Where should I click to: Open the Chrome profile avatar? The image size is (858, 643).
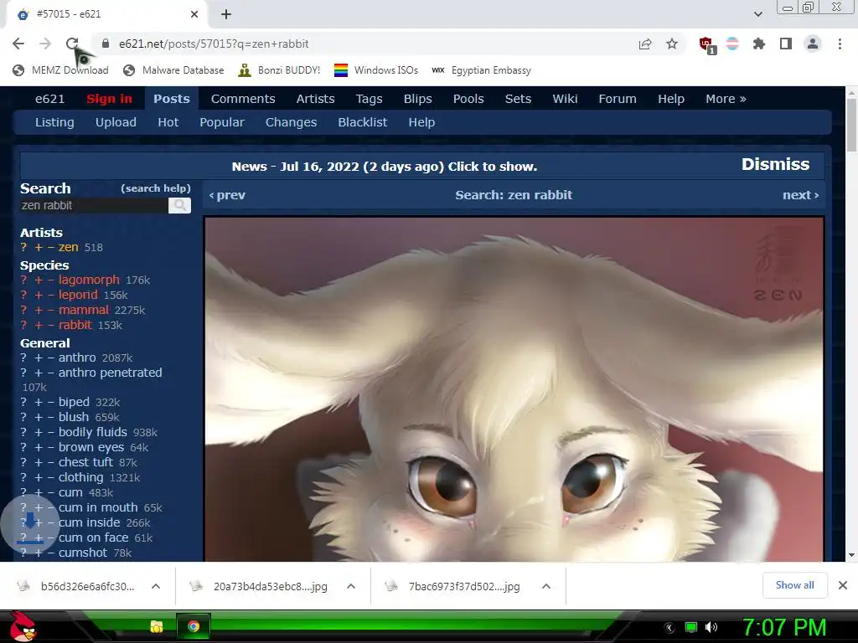pyautogui.click(x=813, y=44)
